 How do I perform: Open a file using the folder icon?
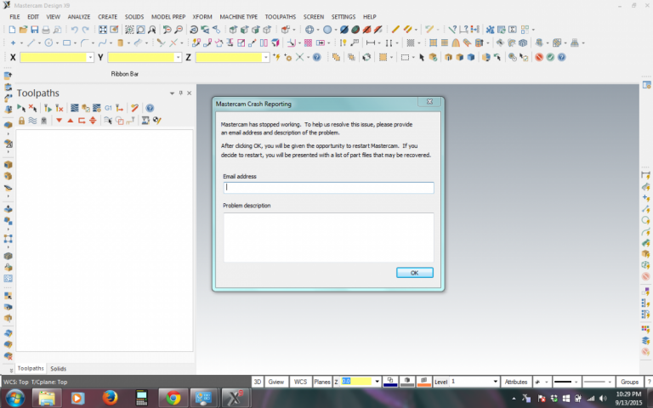pos(23,30)
